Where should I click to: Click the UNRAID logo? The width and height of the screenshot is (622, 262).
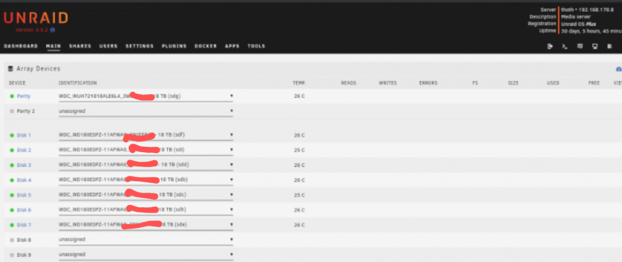click(36, 18)
